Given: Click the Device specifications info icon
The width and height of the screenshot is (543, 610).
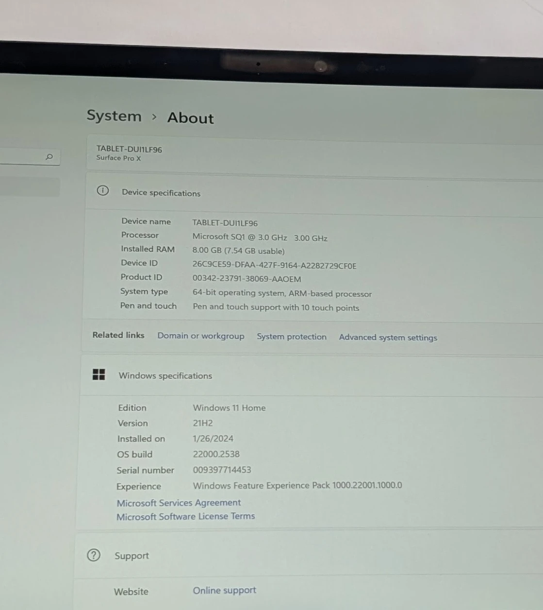Looking at the screenshot, I should (103, 190).
